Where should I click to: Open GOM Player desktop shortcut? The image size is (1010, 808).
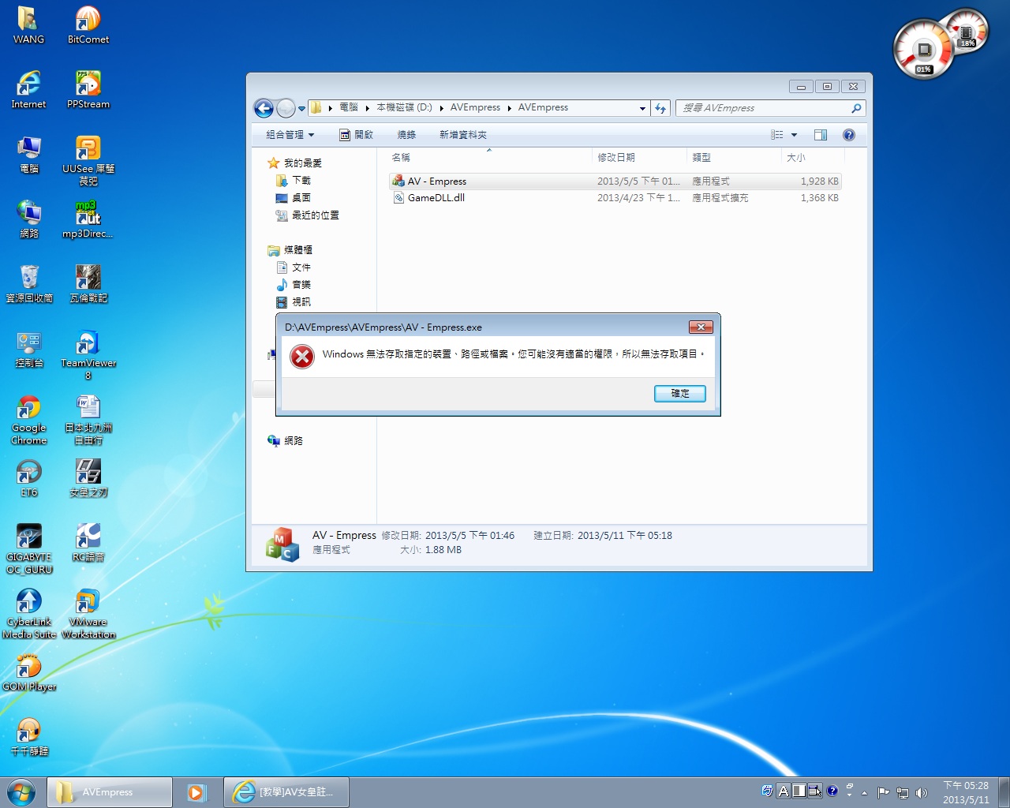(x=28, y=672)
